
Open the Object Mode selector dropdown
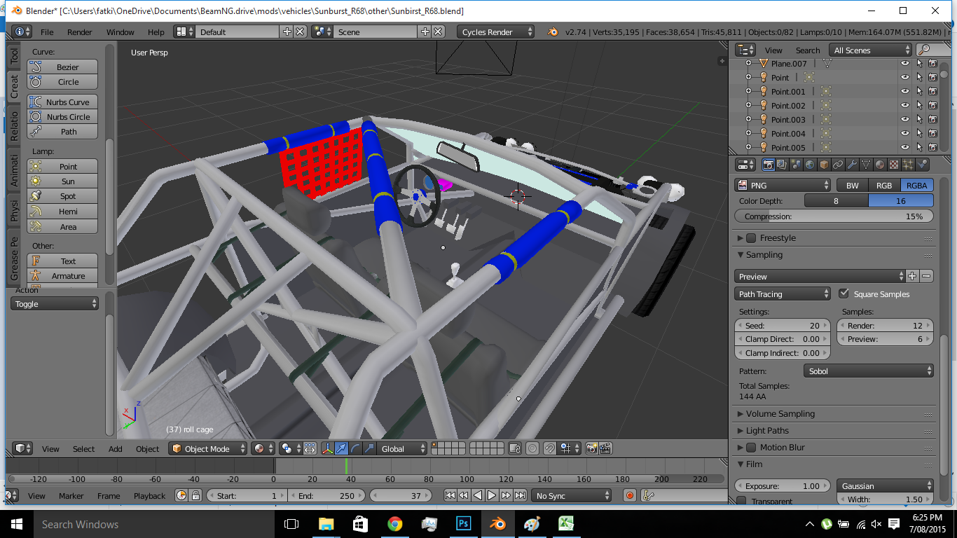pyautogui.click(x=209, y=449)
